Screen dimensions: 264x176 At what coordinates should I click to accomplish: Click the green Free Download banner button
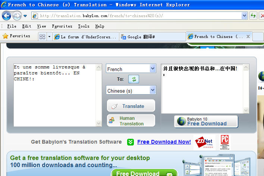(x=144, y=173)
